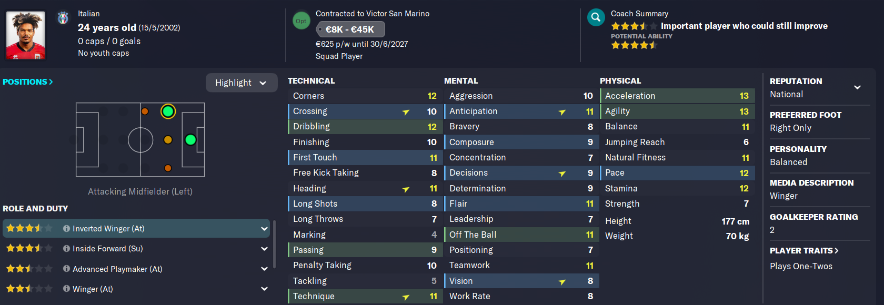The image size is (884, 305).
Task: Click the green Opt status badge
Action: (x=301, y=21)
